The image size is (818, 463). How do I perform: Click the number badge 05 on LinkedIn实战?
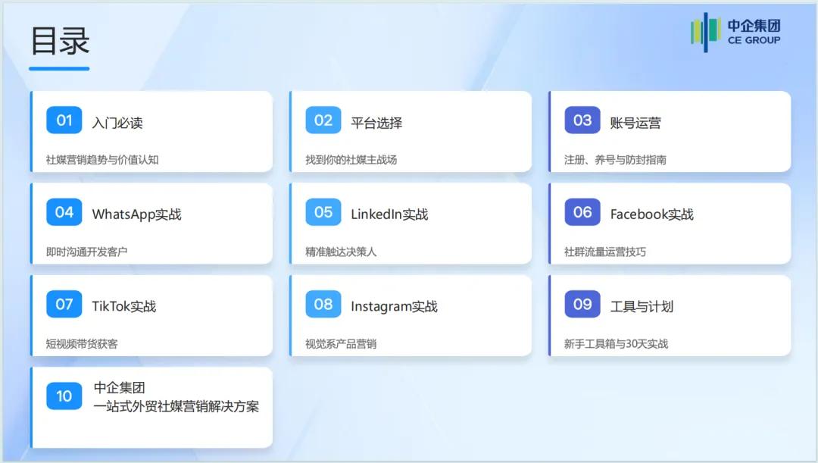click(x=323, y=211)
